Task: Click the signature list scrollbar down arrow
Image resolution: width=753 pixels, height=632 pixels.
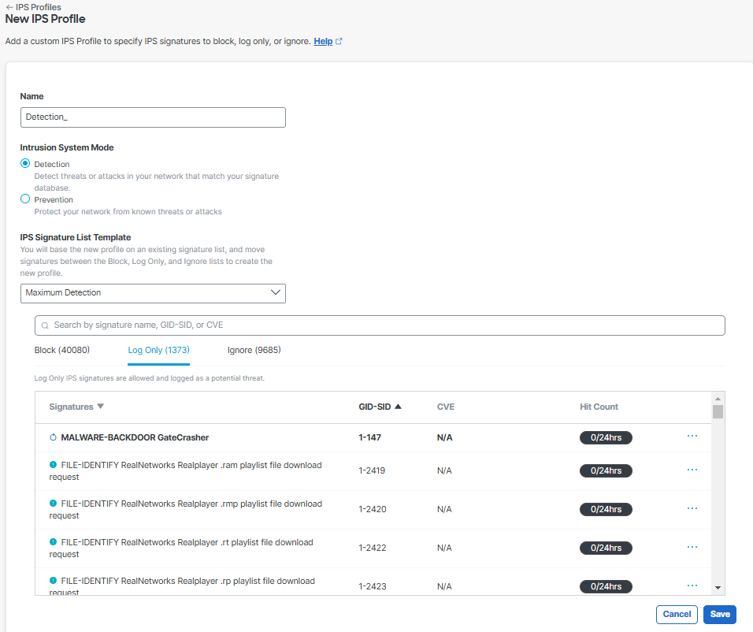Action: pyautogui.click(x=718, y=588)
